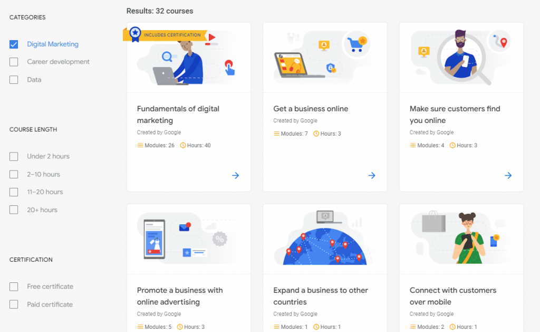Open Promote a business with online advertising
This screenshot has width=540, height=332.
point(180,296)
